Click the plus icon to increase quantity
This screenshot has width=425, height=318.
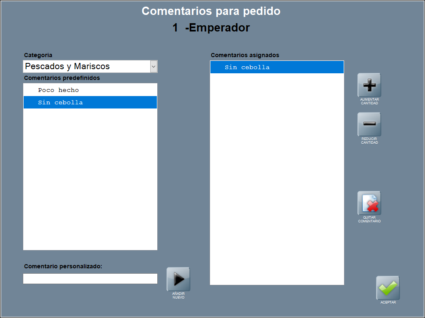[x=369, y=85]
